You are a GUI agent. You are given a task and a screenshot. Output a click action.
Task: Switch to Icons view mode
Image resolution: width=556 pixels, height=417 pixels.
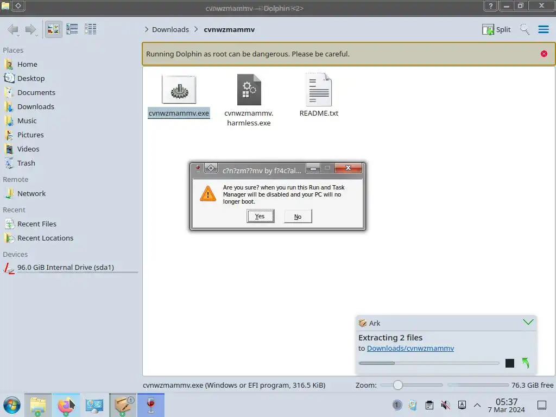(54, 29)
